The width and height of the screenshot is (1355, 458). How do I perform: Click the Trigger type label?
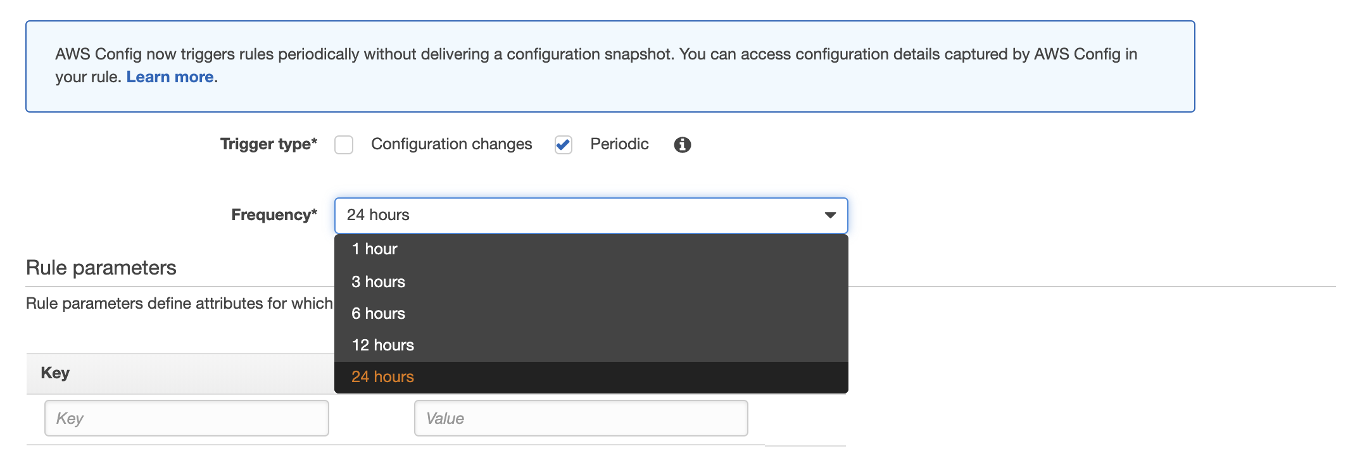(x=268, y=144)
